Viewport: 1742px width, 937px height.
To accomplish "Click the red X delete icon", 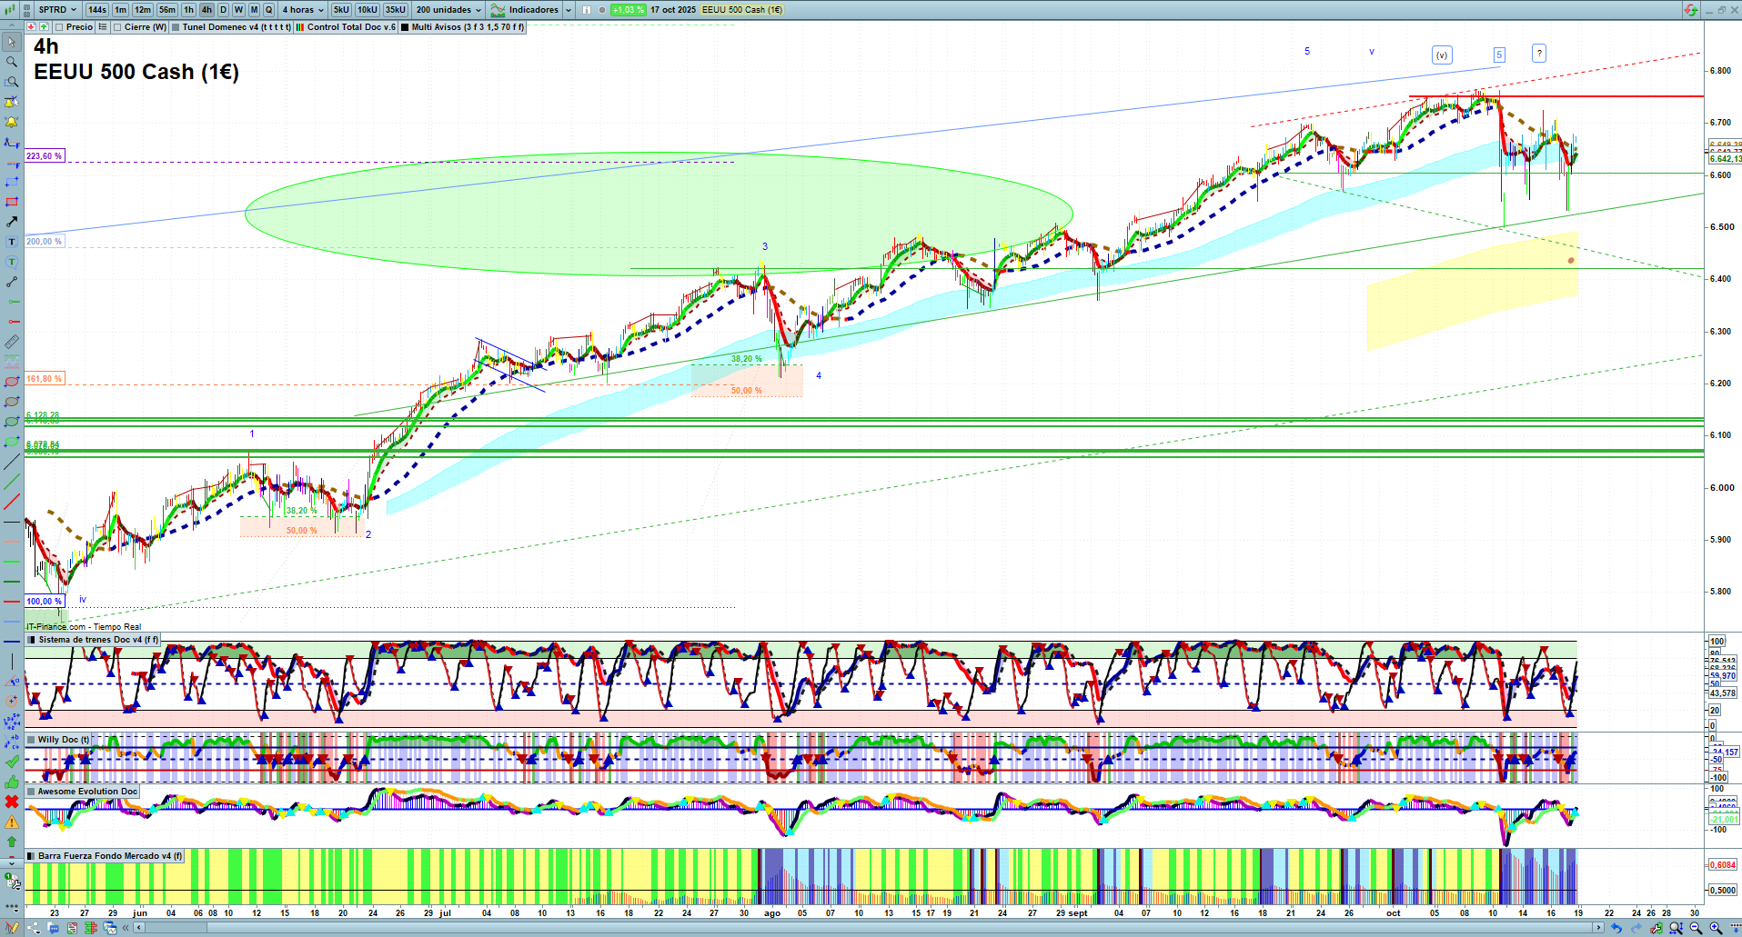I will click(x=12, y=802).
